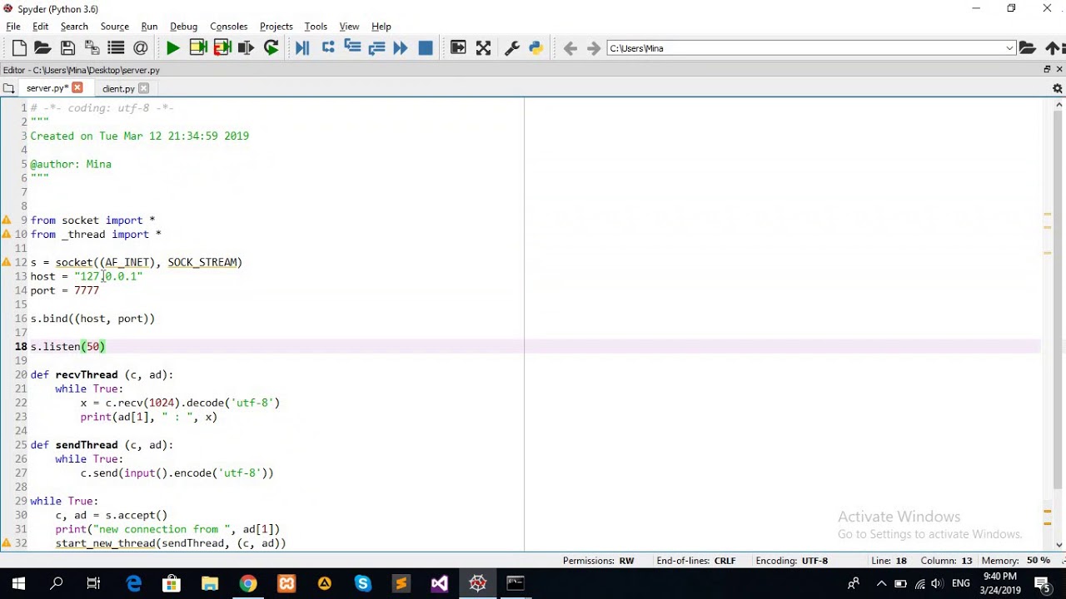1066x599 pixels.
Task: Click the s.bind((host, port)) line
Action: click(92, 319)
